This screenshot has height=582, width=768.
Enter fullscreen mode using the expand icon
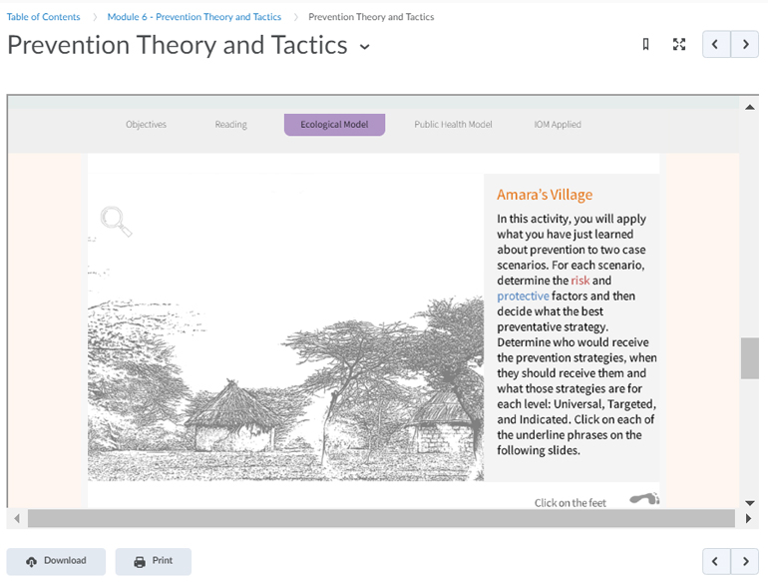point(679,45)
